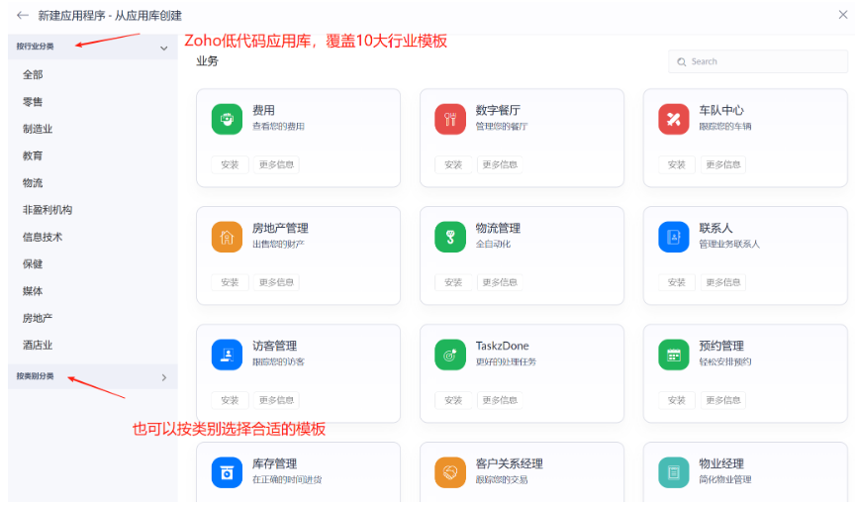Install the 预约管理 app
Image resolution: width=856 pixels, height=510 pixels.
pos(677,400)
